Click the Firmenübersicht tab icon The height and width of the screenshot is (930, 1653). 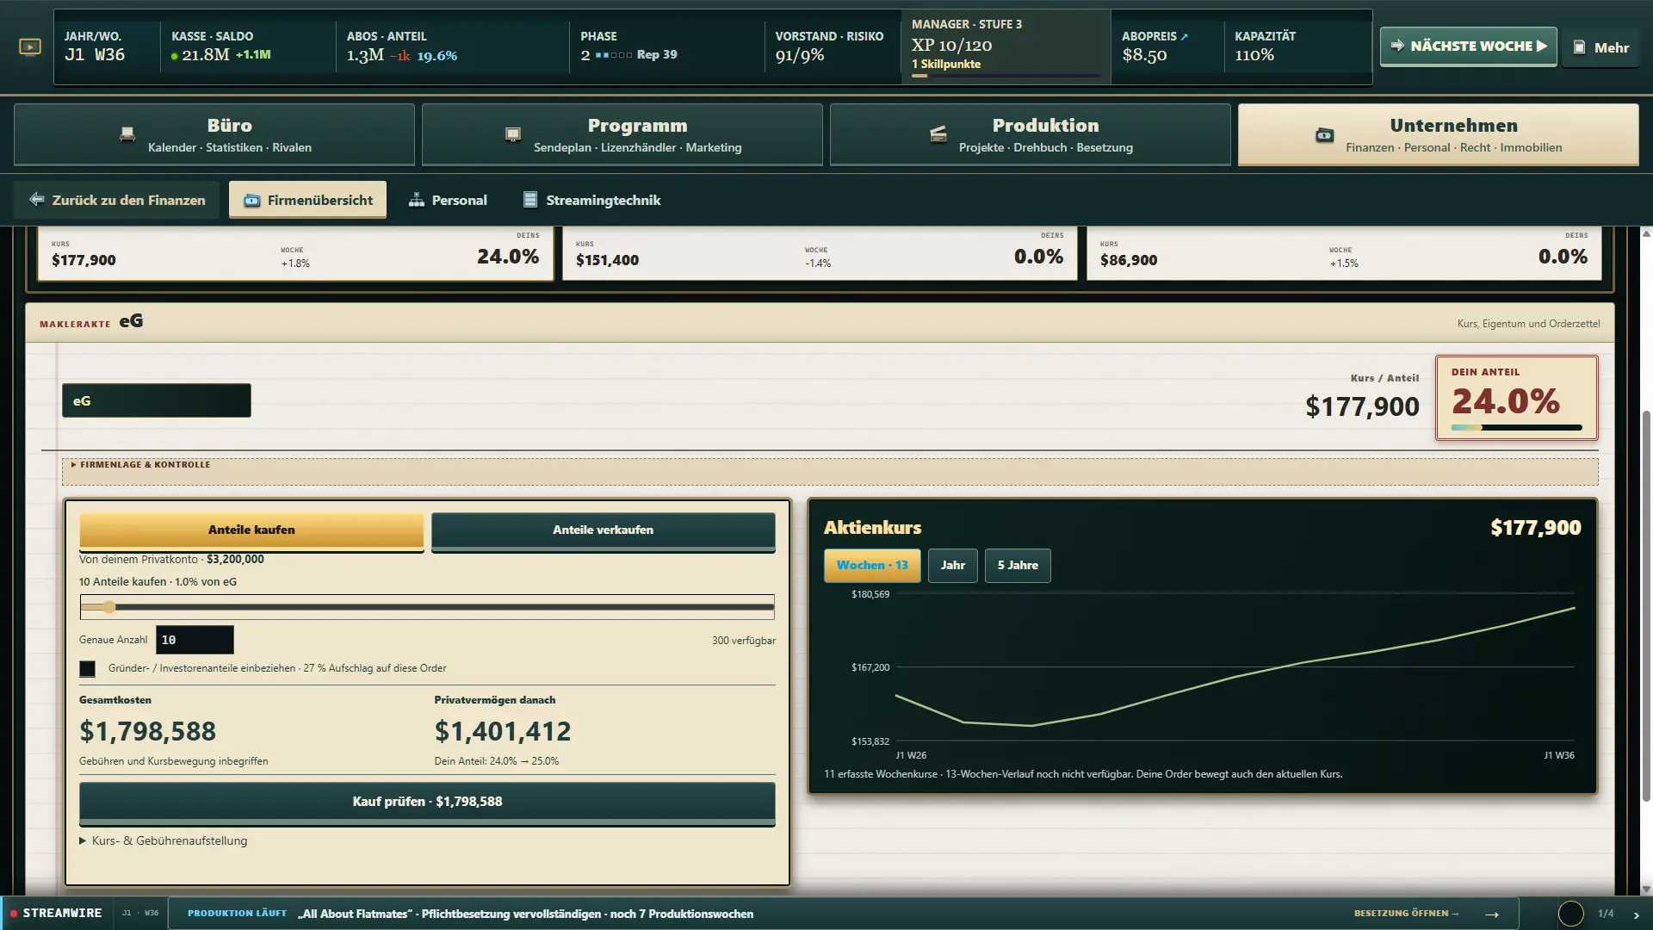tap(251, 200)
